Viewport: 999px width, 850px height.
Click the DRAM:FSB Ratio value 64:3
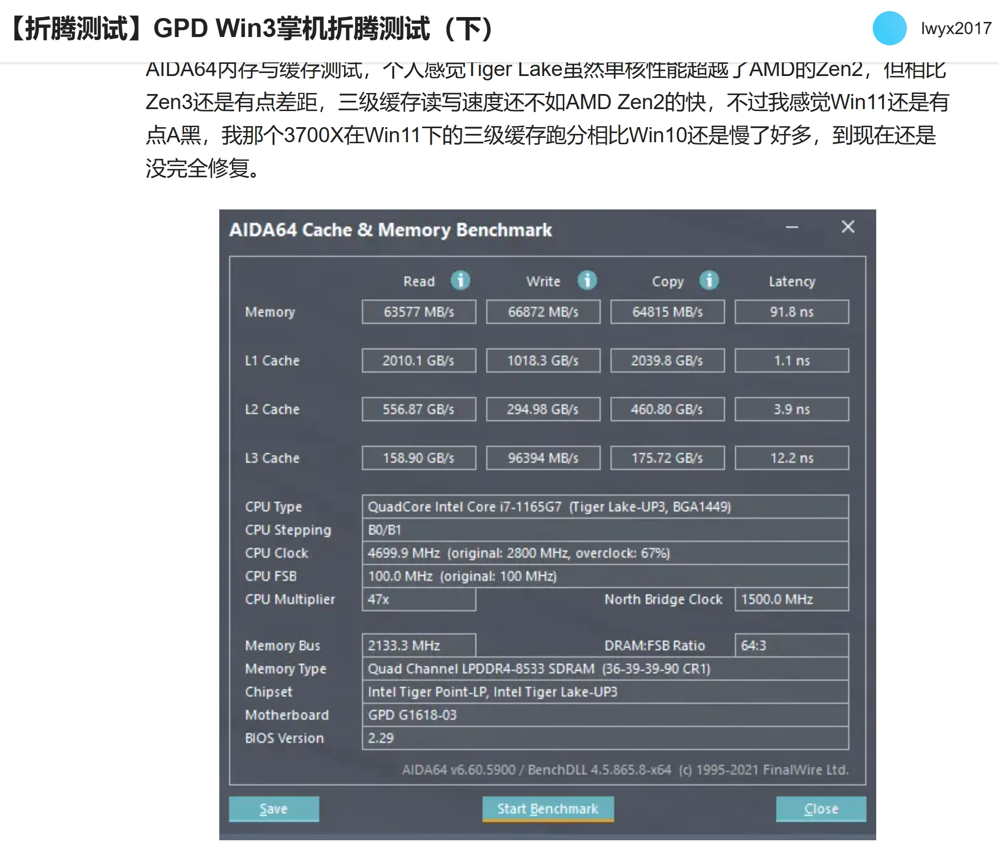[792, 645]
